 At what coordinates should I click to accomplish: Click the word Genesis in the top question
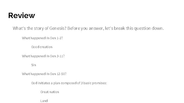(x=58, y=28)
